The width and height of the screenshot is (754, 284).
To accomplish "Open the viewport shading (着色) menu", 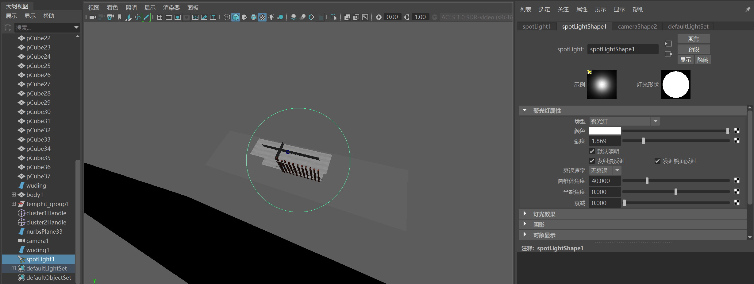I will click(112, 8).
